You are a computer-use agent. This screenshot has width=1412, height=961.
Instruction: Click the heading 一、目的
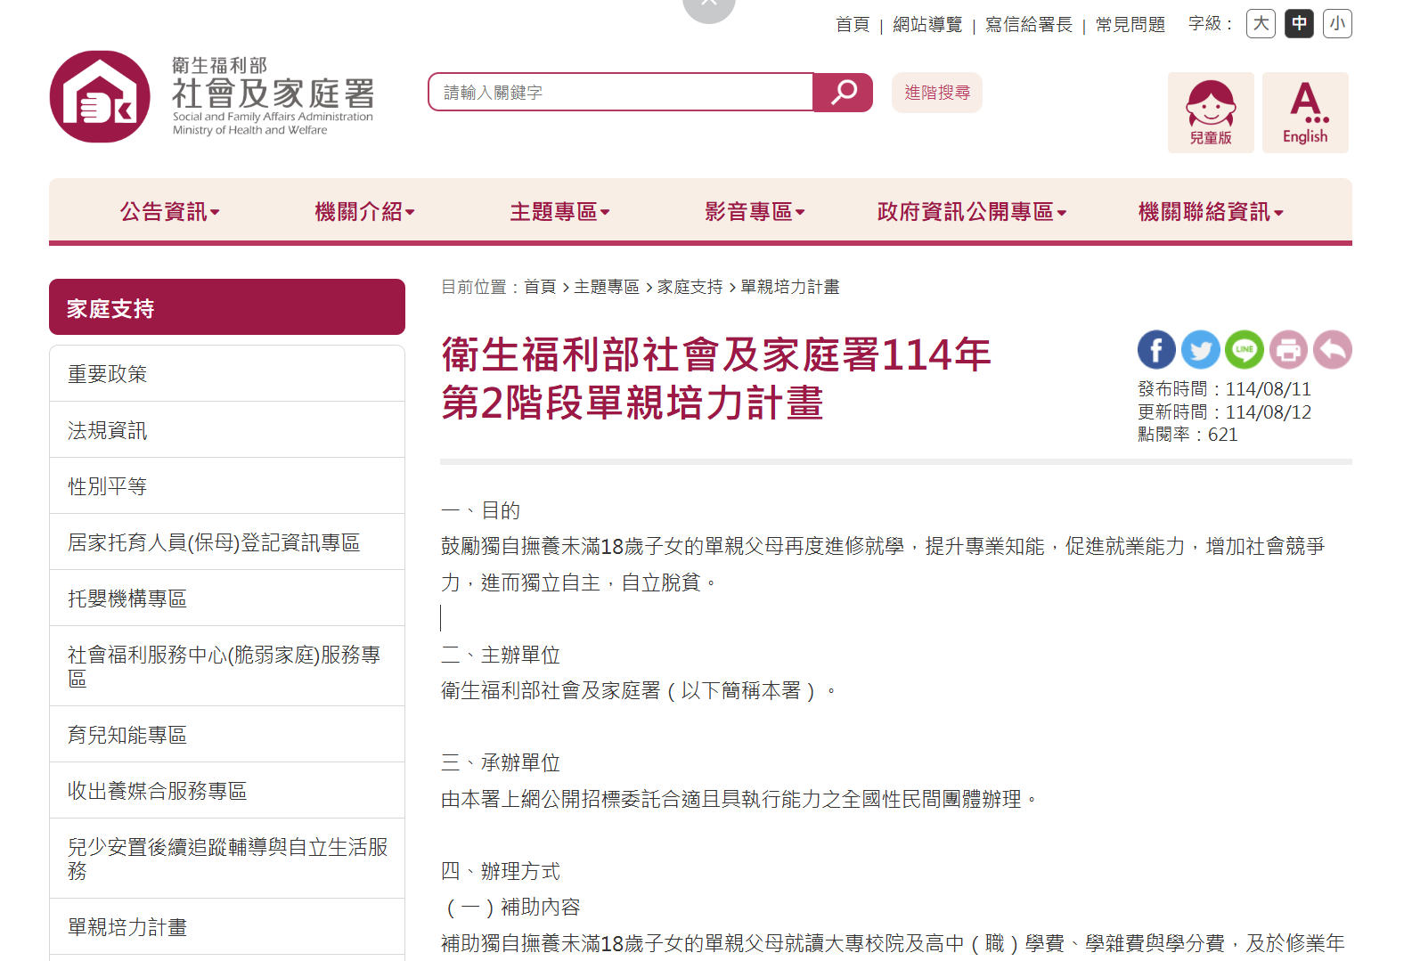pyautogui.click(x=480, y=510)
